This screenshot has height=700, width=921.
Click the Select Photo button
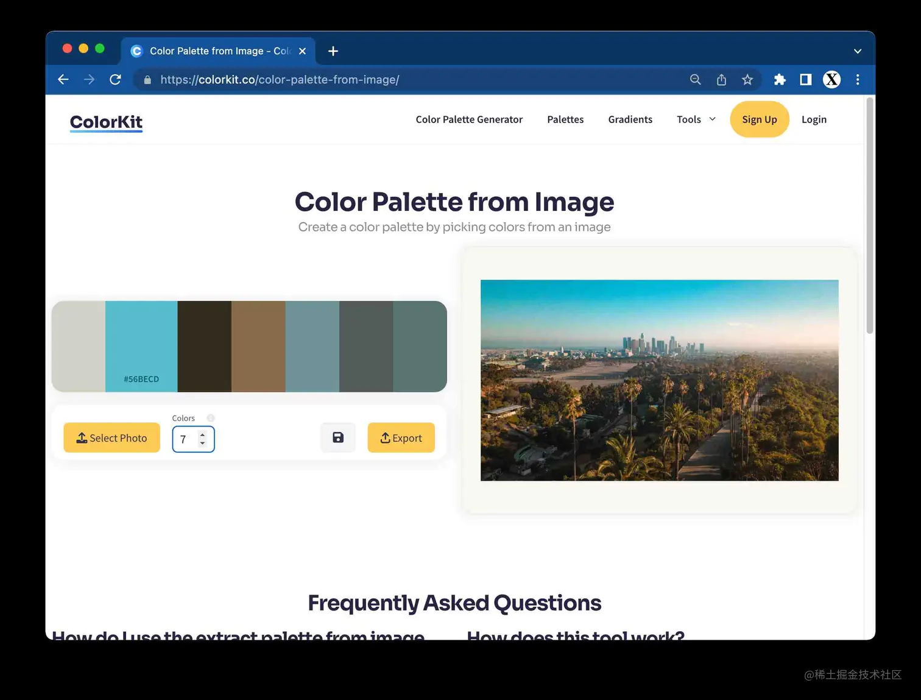point(111,437)
